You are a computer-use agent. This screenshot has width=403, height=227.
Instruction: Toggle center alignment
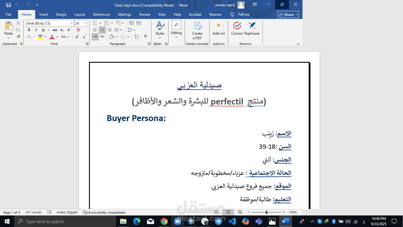(102, 30)
